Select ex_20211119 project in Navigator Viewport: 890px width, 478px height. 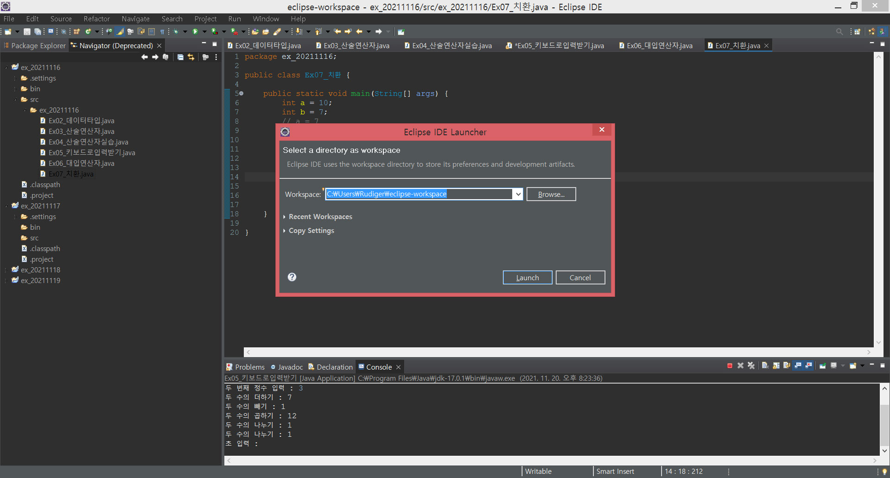coord(40,281)
